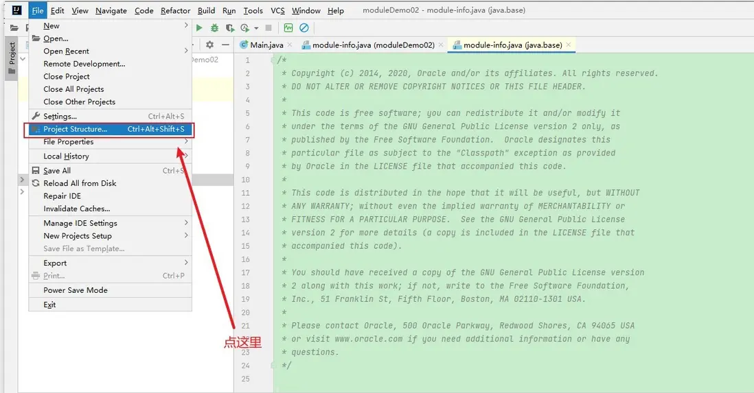Click the fold marker on line 1
754x393 pixels.
click(273, 60)
